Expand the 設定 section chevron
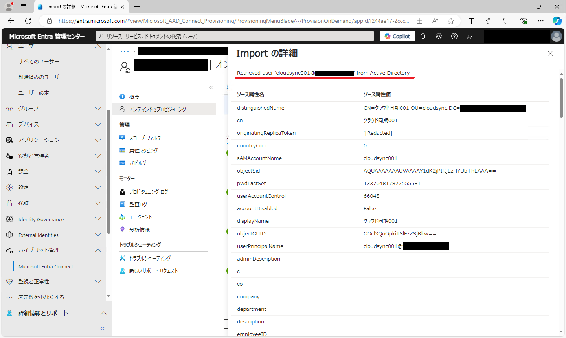Screen dimensions: 566x338 98,187
